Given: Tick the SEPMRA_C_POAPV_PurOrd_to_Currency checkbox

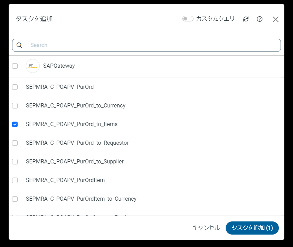Looking at the screenshot, I should click(x=15, y=106).
